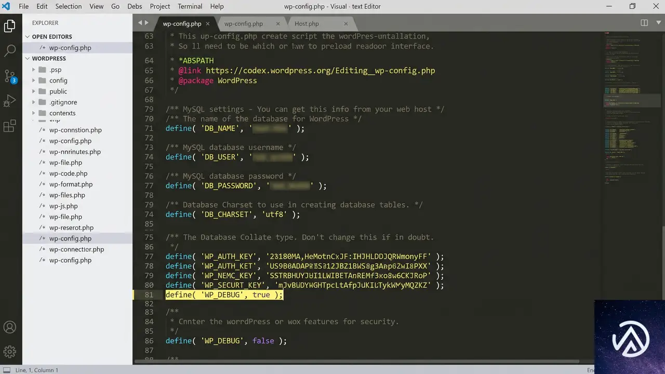
Task: Click the 'WP_SECURT_KEY' define line
Action: pyautogui.click(x=305, y=285)
